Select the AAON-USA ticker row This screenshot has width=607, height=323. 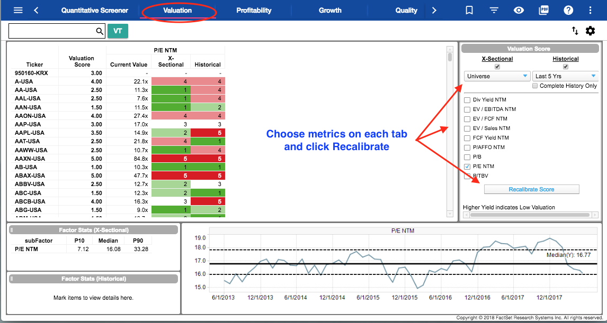point(118,116)
